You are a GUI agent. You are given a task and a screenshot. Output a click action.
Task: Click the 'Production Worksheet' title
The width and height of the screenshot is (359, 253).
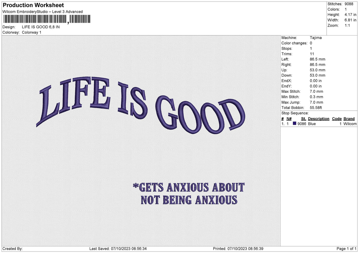click(33, 5)
